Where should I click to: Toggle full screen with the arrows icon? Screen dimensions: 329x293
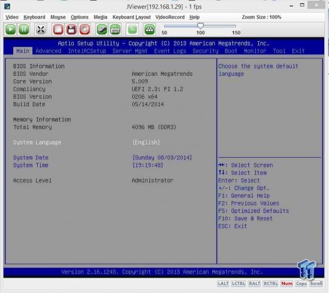click(x=41, y=29)
